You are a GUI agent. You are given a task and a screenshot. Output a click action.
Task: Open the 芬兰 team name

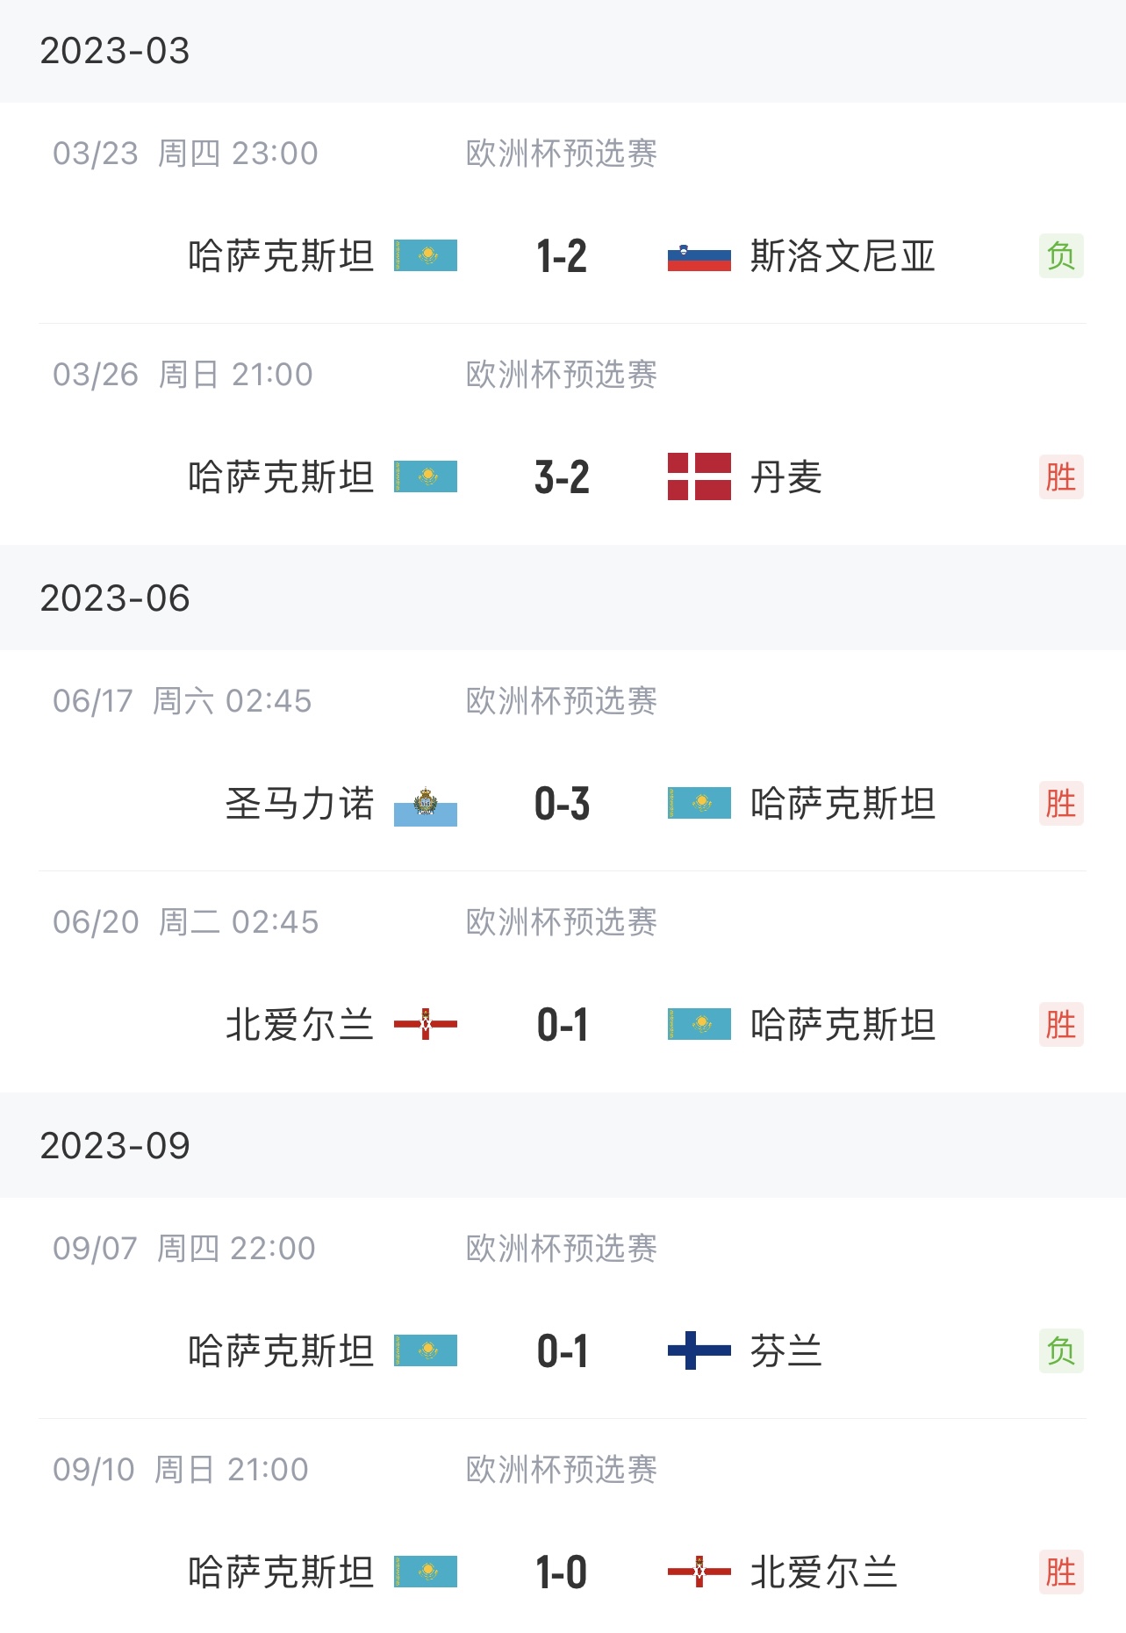click(x=786, y=1351)
